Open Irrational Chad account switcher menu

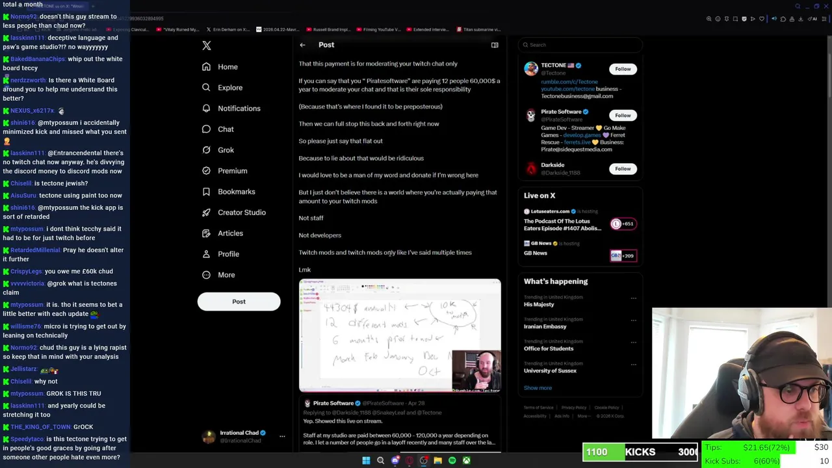pyautogui.click(x=282, y=436)
